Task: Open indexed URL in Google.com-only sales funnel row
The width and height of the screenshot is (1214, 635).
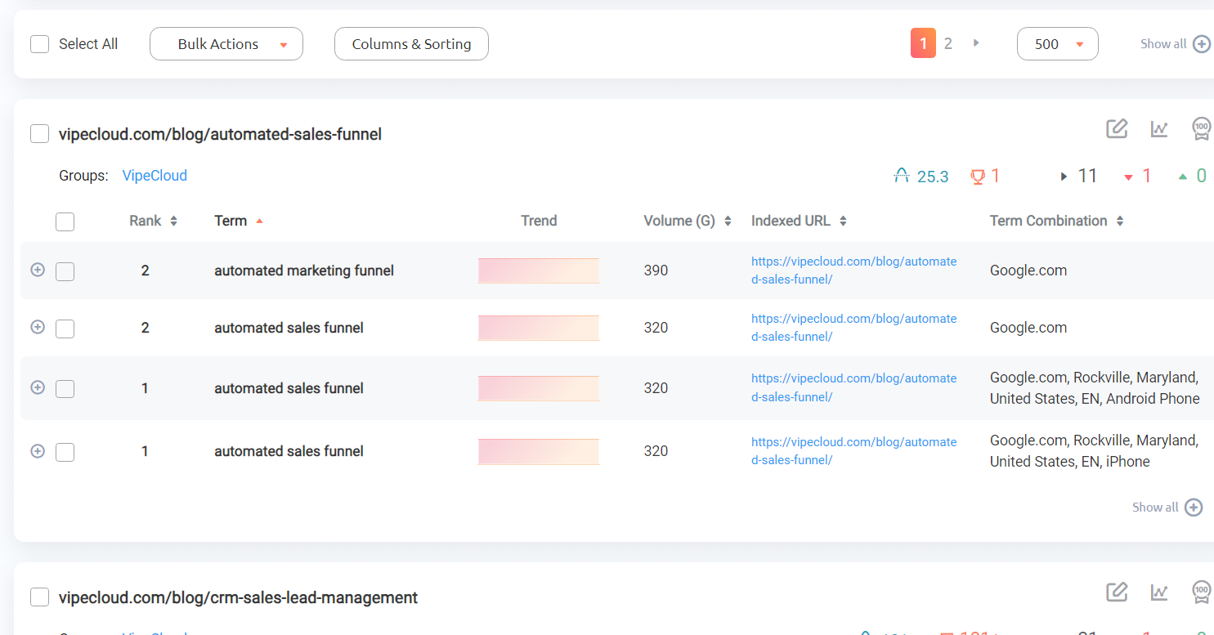Action: [853, 328]
